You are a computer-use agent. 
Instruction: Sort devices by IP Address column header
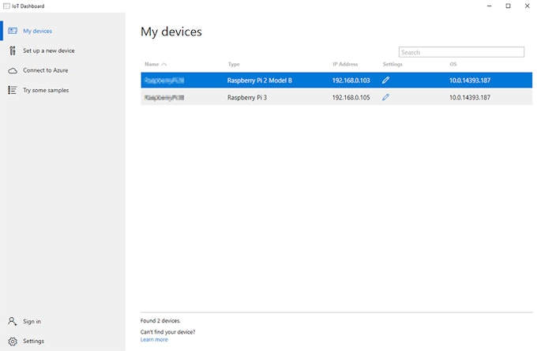345,64
